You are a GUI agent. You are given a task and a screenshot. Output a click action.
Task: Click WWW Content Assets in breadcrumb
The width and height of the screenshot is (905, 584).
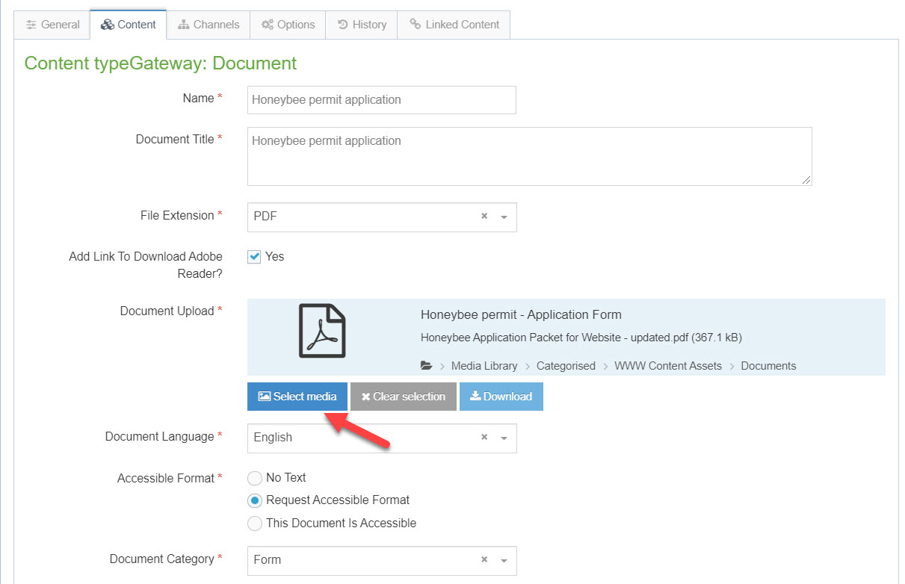click(x=668, y=366)
